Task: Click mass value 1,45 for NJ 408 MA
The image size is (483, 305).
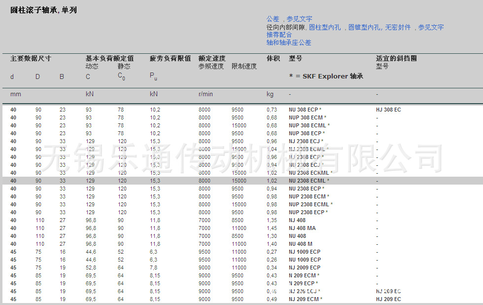Action: pos(272,228)
